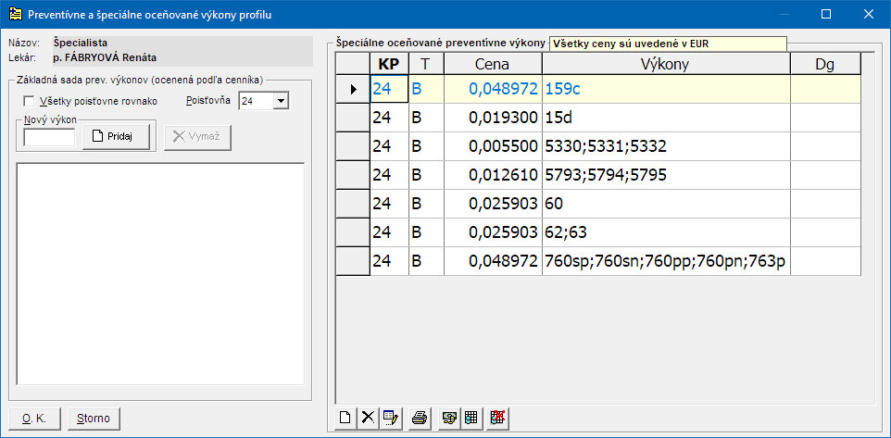This screenshot has width=891, height=438.
Task: Click the 159c cell
Action: (x=666, y=89)
